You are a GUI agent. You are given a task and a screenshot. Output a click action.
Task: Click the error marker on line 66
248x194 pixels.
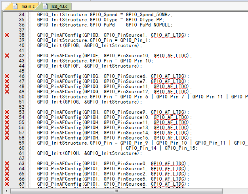pyautogui.click(x=7, y=179)
